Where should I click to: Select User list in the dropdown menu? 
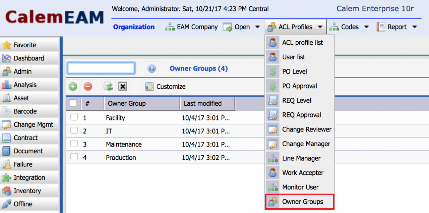300,57
